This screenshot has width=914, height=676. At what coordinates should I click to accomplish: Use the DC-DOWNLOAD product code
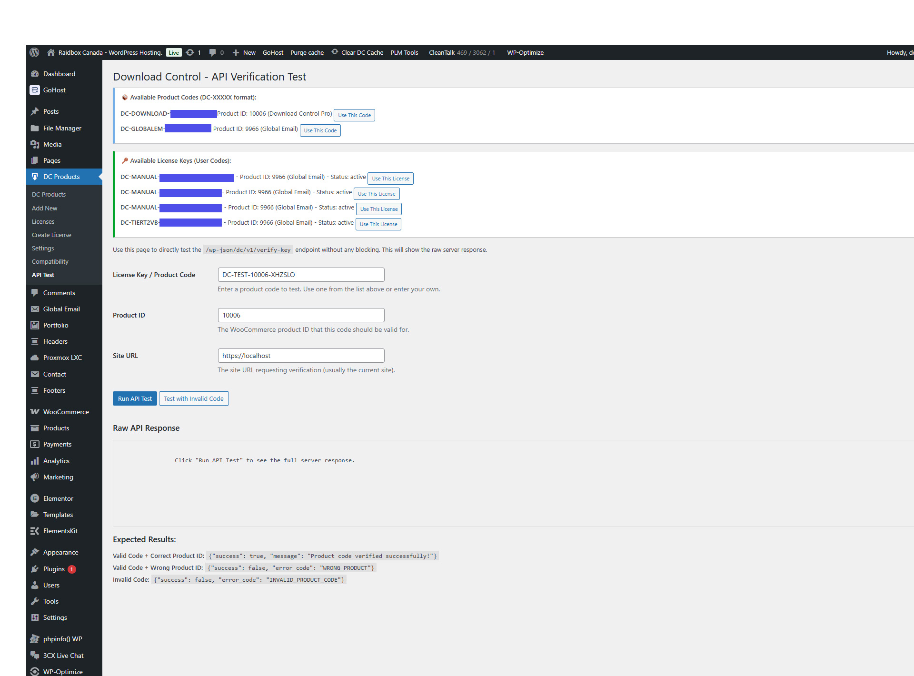click(354, 115)
